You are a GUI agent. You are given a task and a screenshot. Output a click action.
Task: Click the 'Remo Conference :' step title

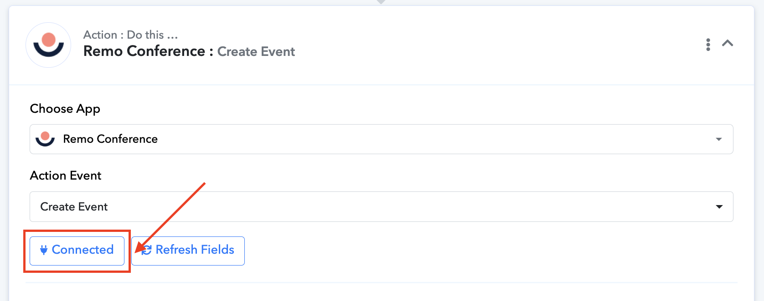pos(148,51)
